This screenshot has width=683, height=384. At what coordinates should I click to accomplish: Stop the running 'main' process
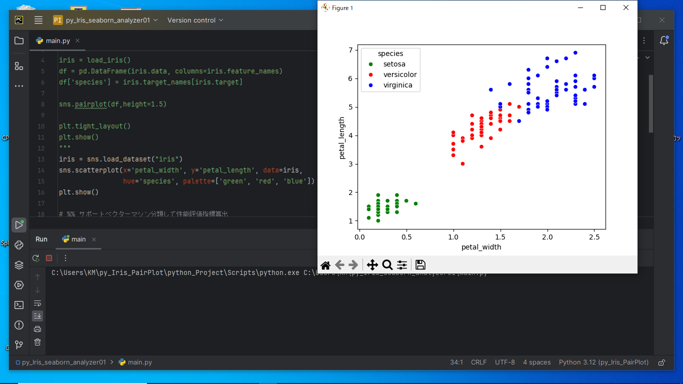(49, 258)
